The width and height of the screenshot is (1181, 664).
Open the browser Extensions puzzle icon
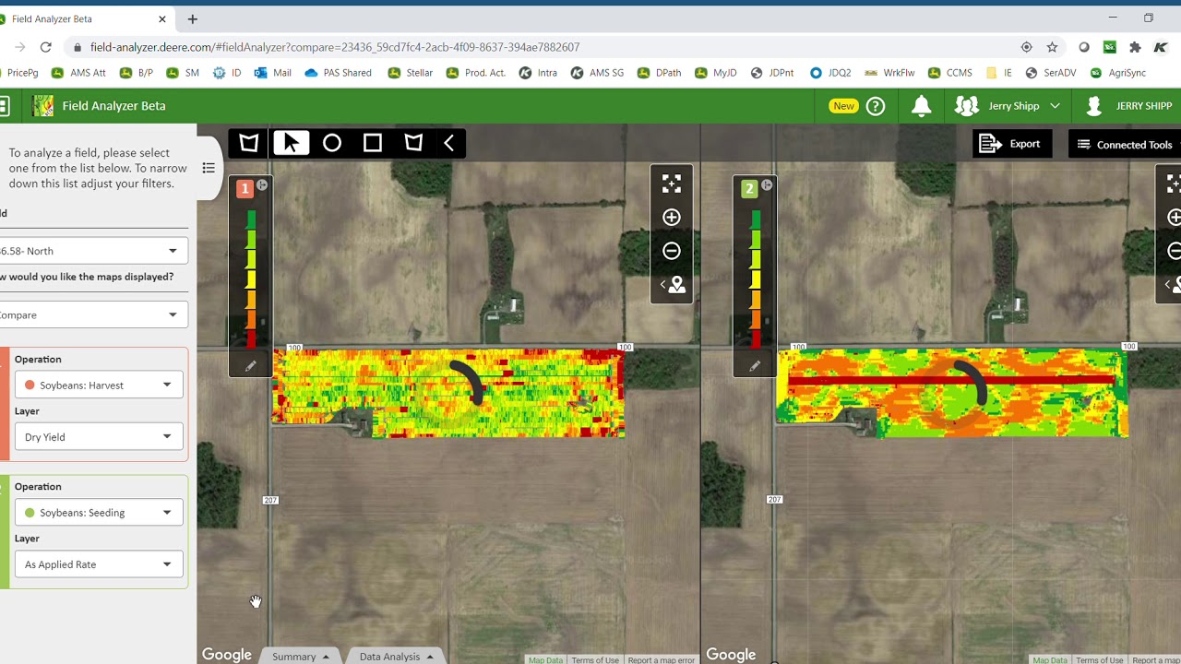1135,47
